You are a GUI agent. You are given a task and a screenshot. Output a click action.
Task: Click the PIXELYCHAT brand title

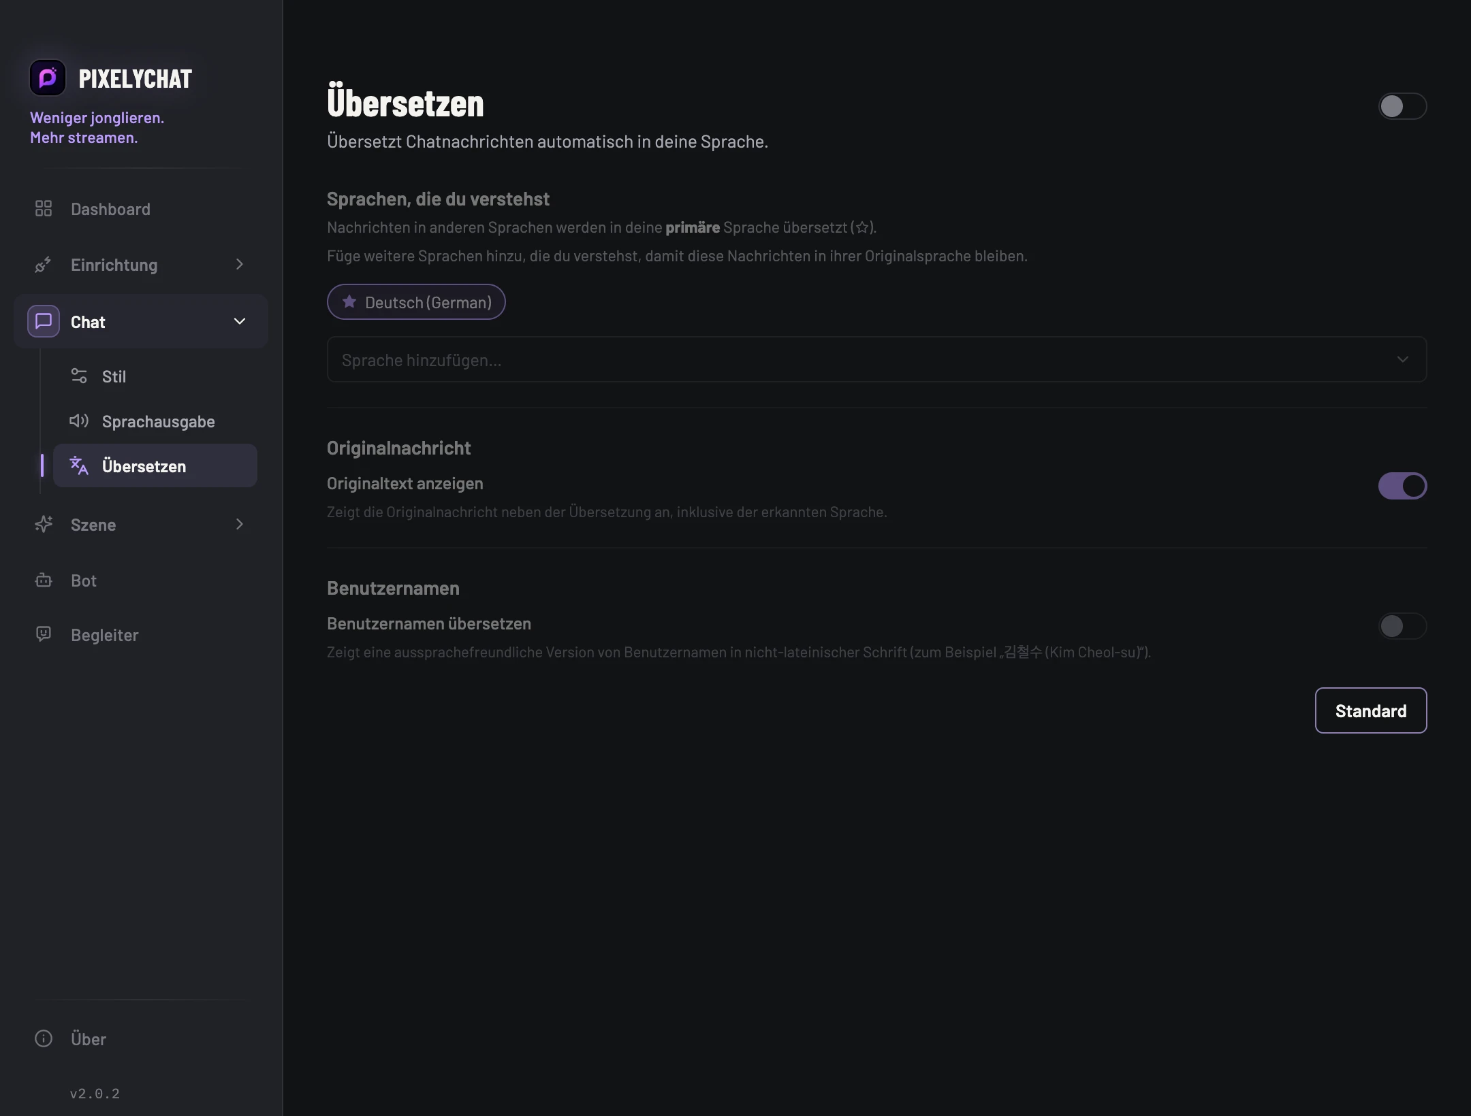(136, 79)
